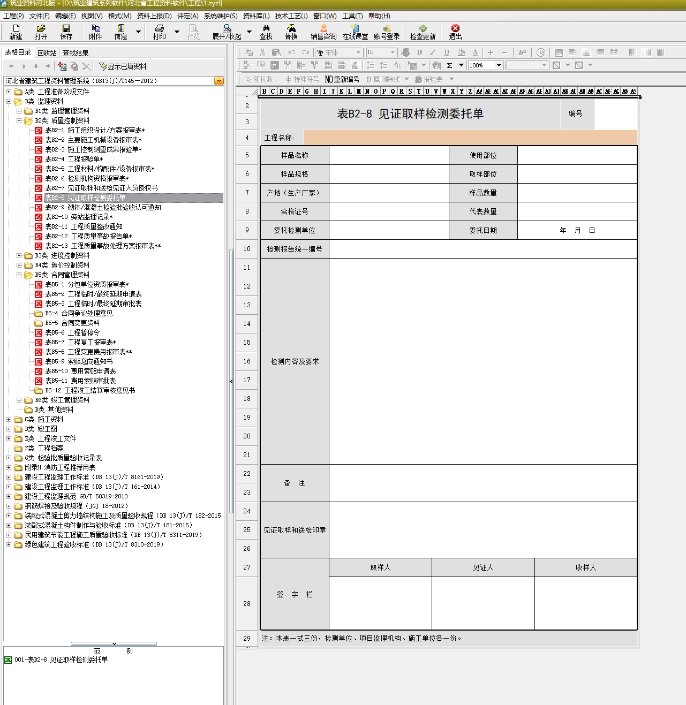686x705 pixels.
Task: Open the 查找 (Find) binoculars tool
Action: [266, 32]
